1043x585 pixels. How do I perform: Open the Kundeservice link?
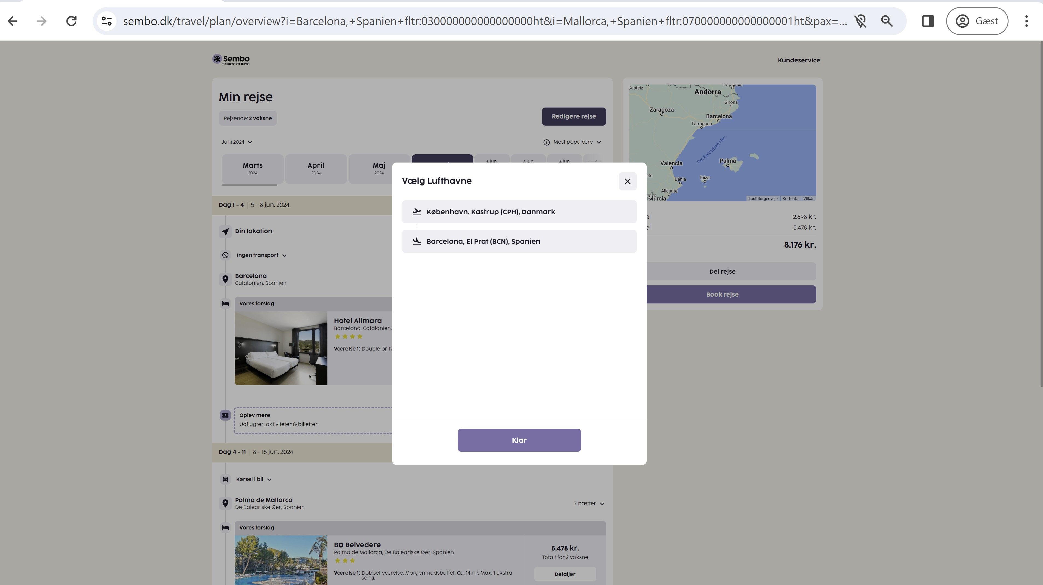798,60
